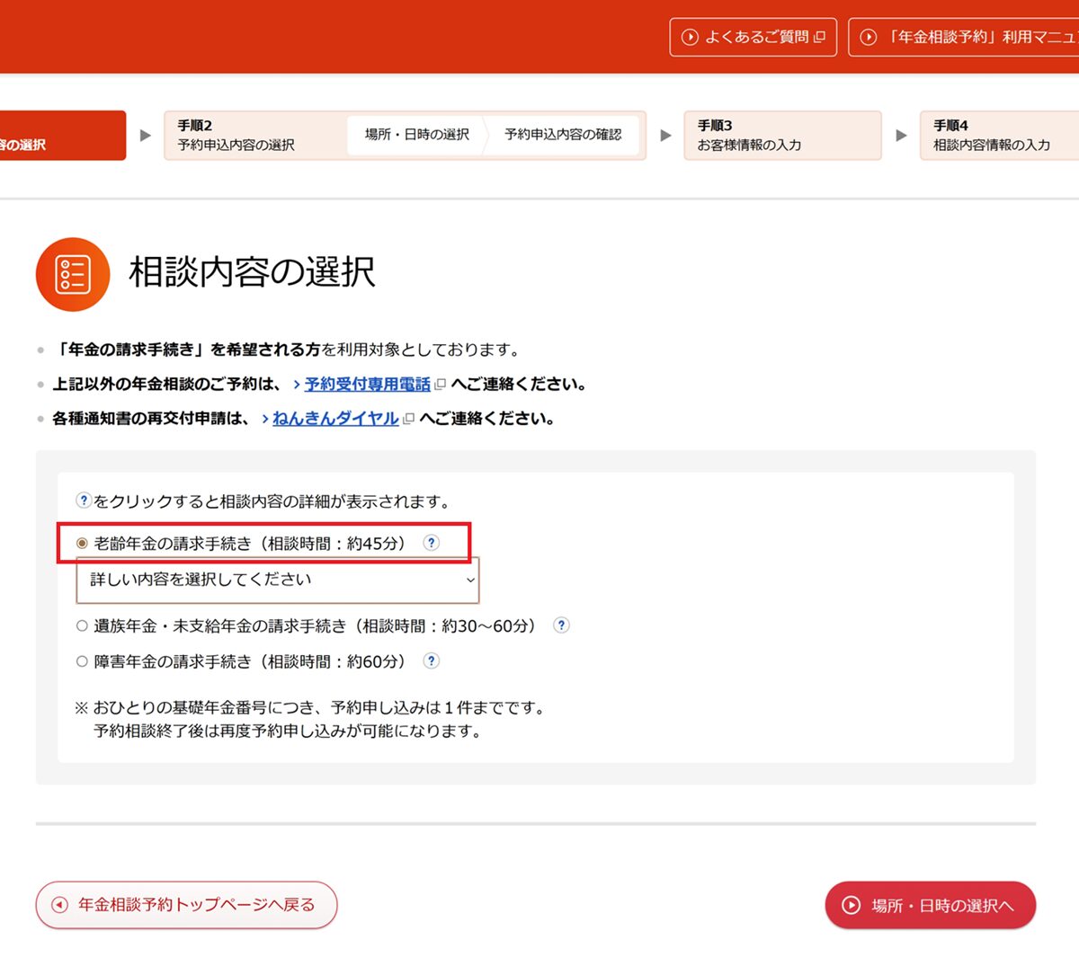The width and height of the screenshot is (1079, 966).
Task: Open the よくあるご質問 header button
Action: point(753,37)
